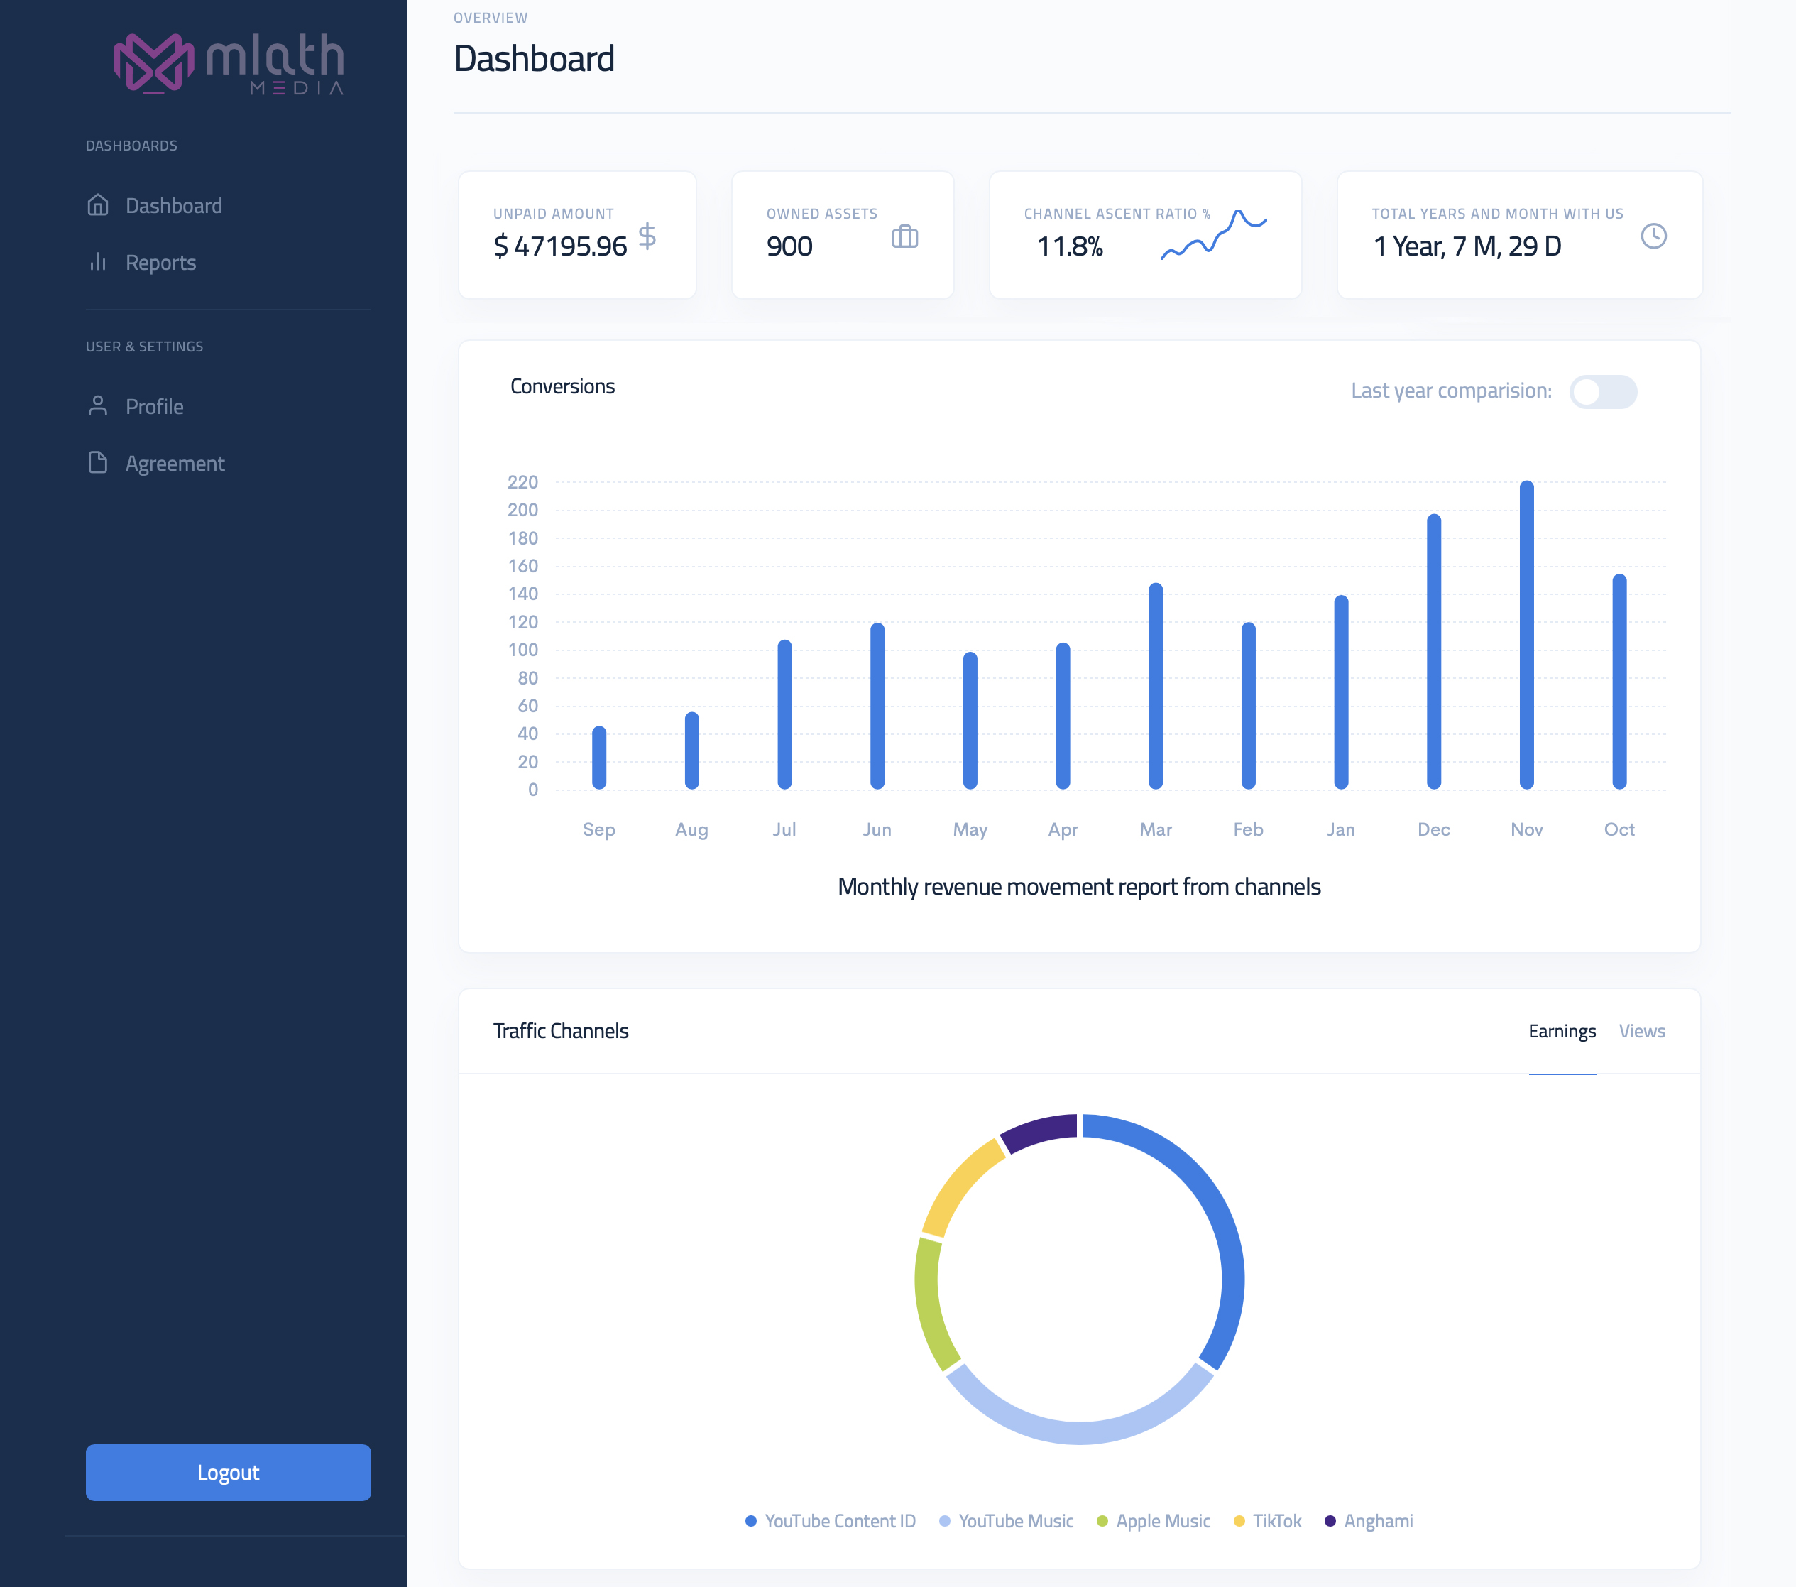Click the Nov bar in Conversions chart
The width and height of the screenshot is (1796, 1587).
1526,635
